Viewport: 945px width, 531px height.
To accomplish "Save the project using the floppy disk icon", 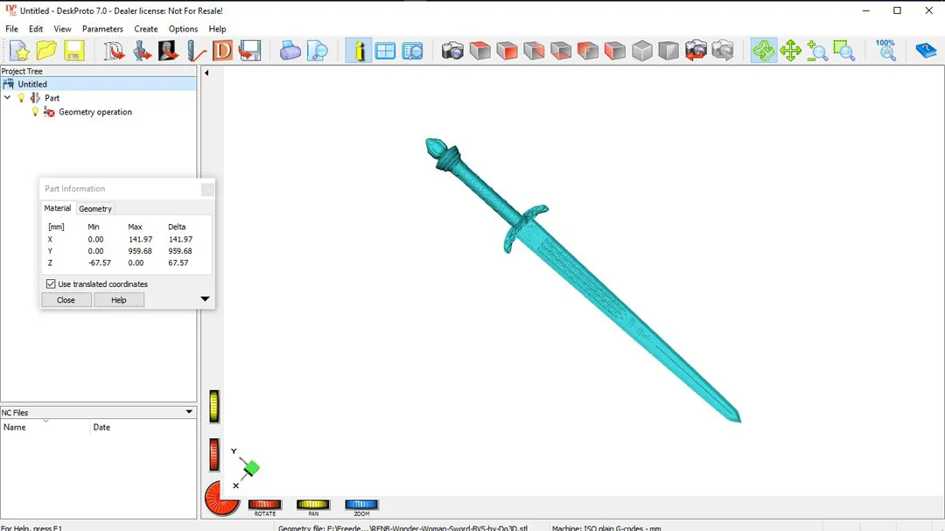I will pos(74,51).
